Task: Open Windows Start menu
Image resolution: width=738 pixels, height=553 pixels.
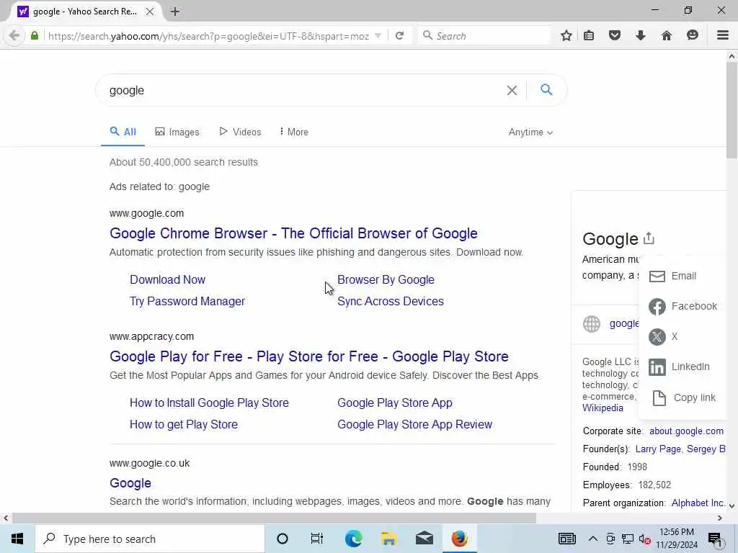Action: click(17, 539)
